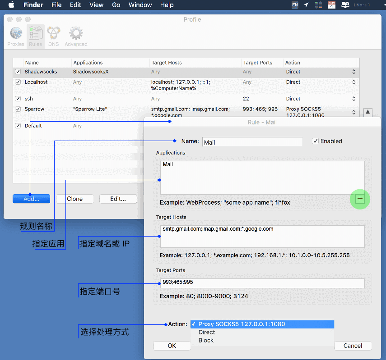Clone the selected rule
Viewport: 386px width, 360px height.
(74, 198)
